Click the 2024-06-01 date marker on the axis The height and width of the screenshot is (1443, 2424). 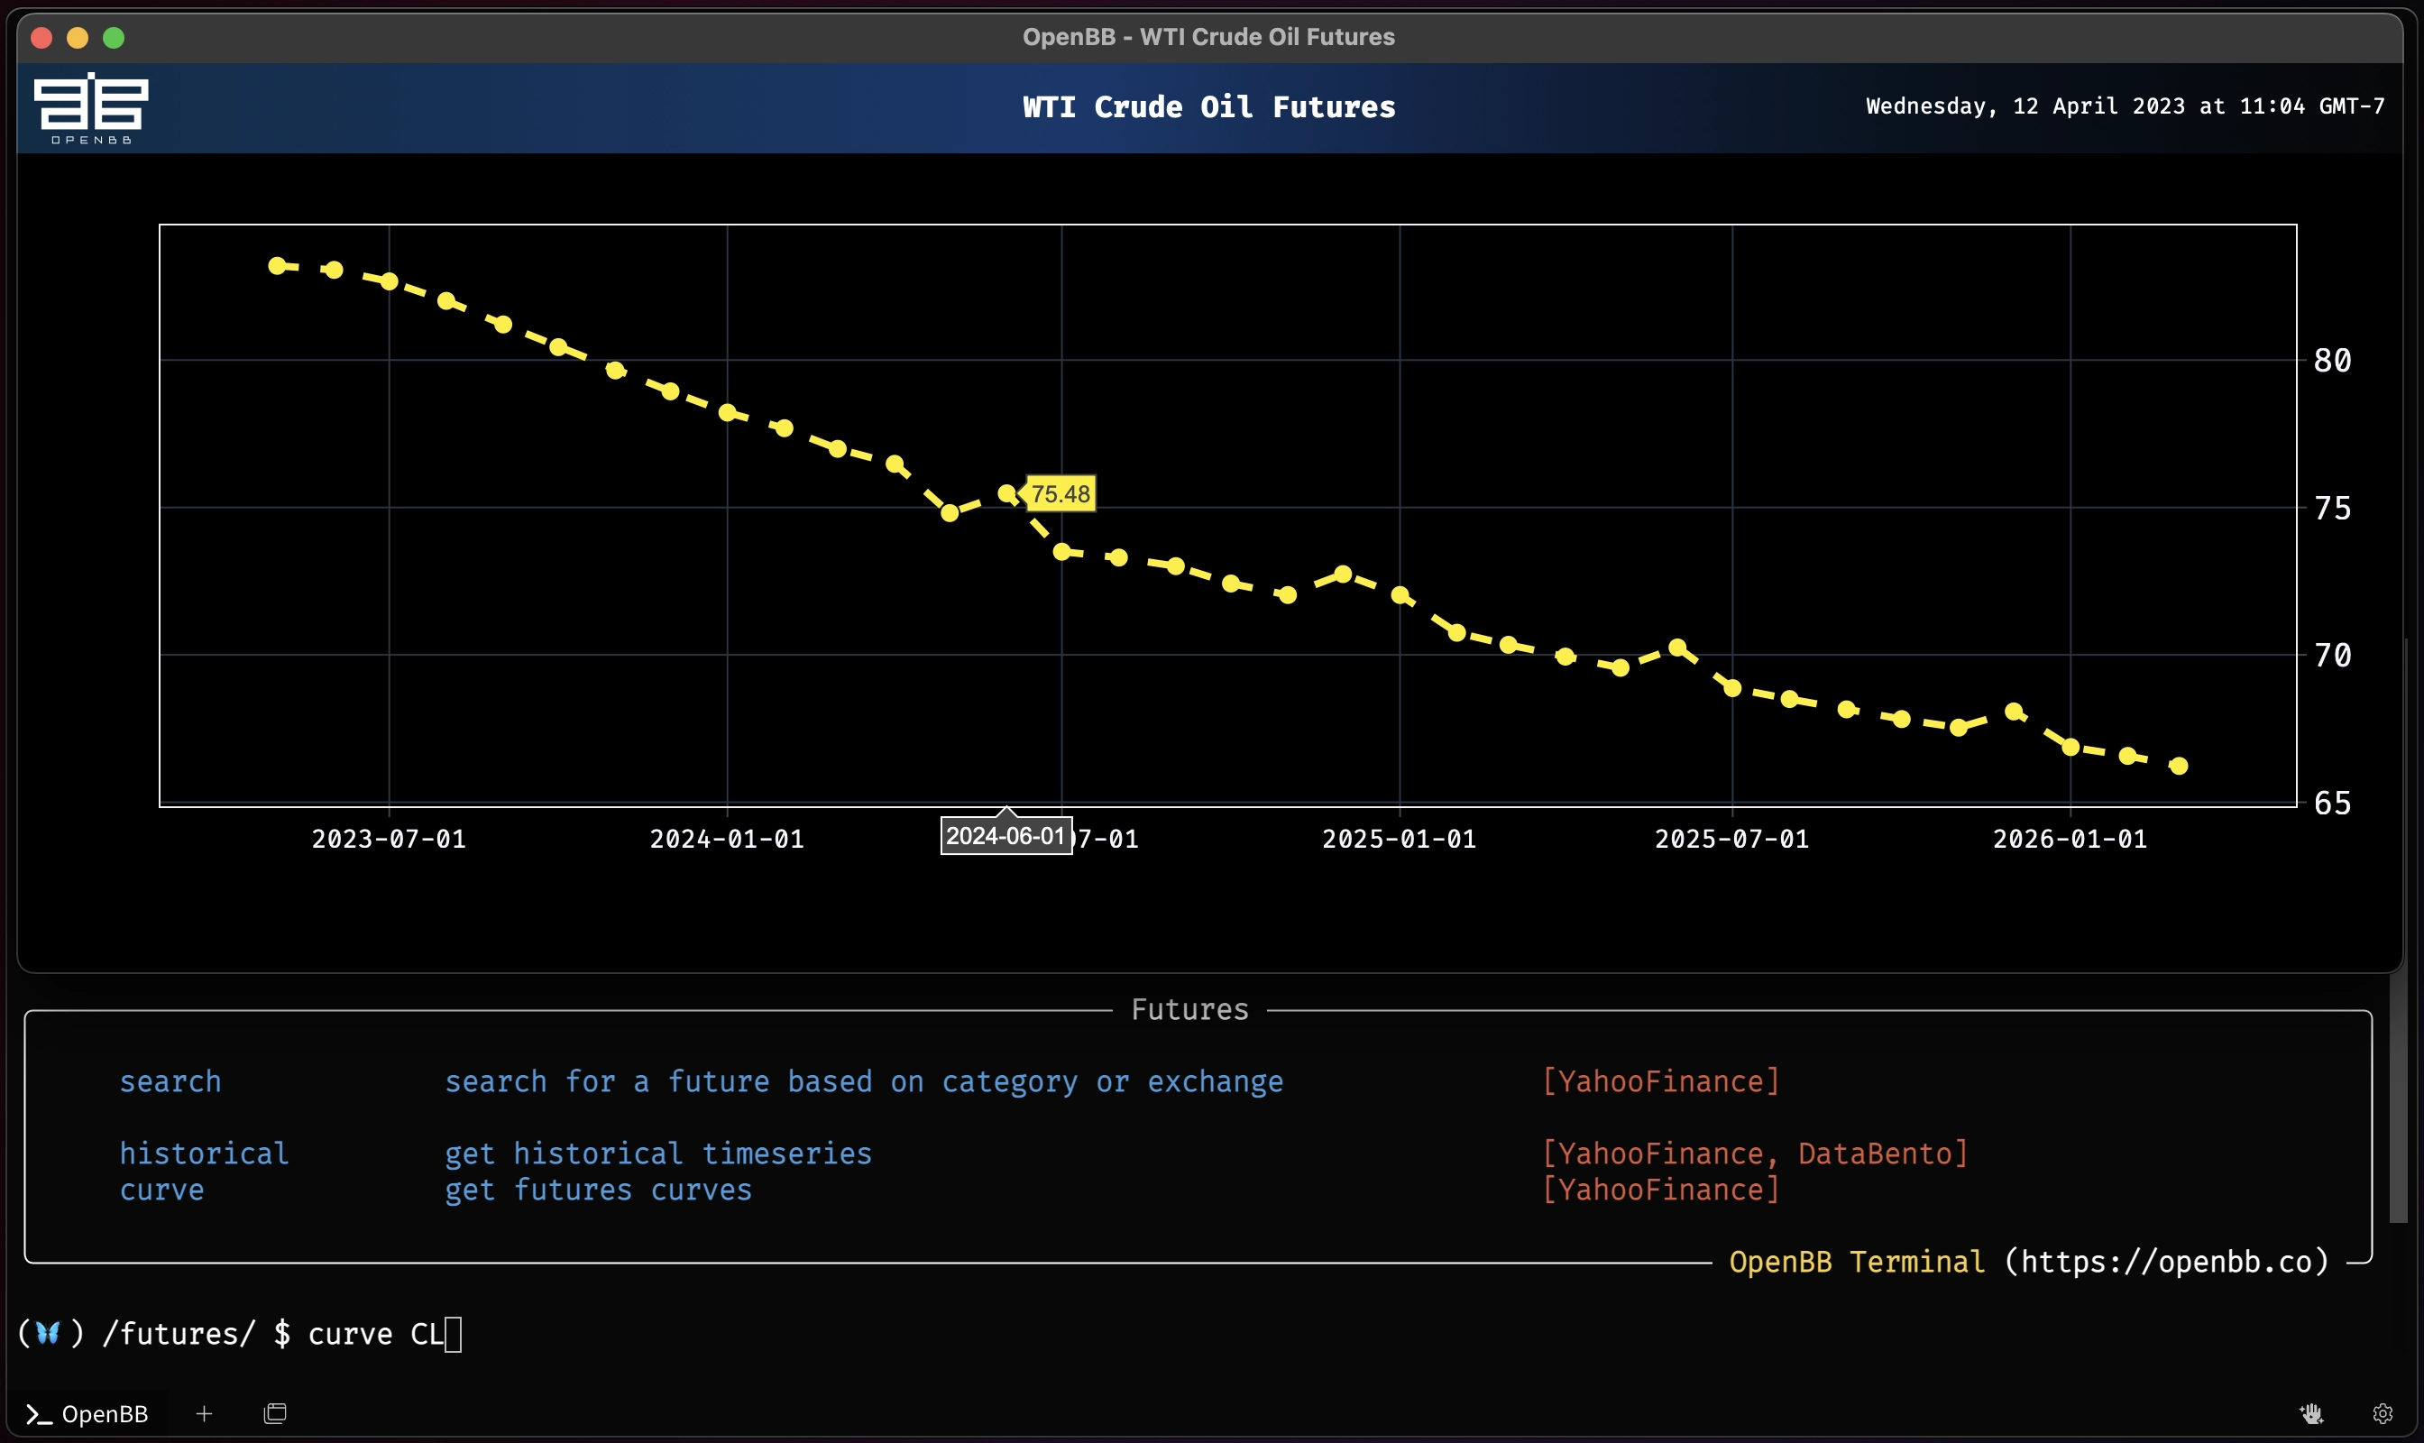click(1005, 834)
